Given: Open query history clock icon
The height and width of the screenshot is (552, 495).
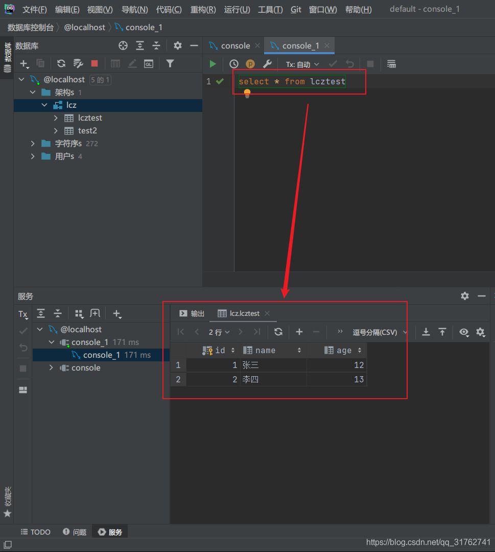Looking at the screenshot, I should point(234,64).
